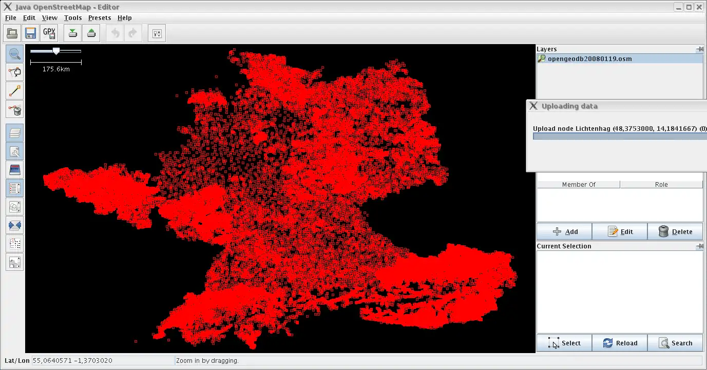Select the delete node tool
The width and height of the screenshot is (707, 370).
15,109
